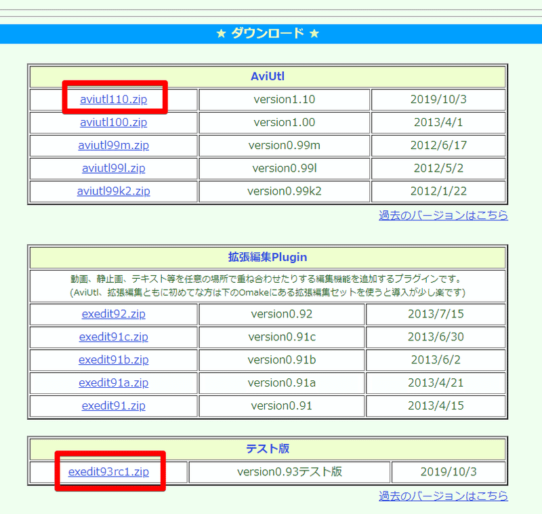Select the 2012/6/17 date
542x514 pixels.
(x=438, y=145)
